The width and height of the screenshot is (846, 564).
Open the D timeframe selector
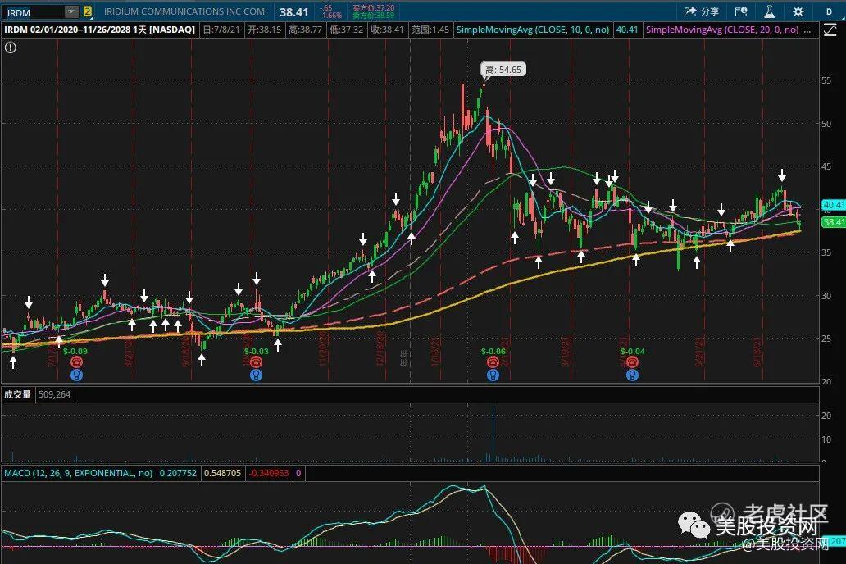click(x=830, y=11)
